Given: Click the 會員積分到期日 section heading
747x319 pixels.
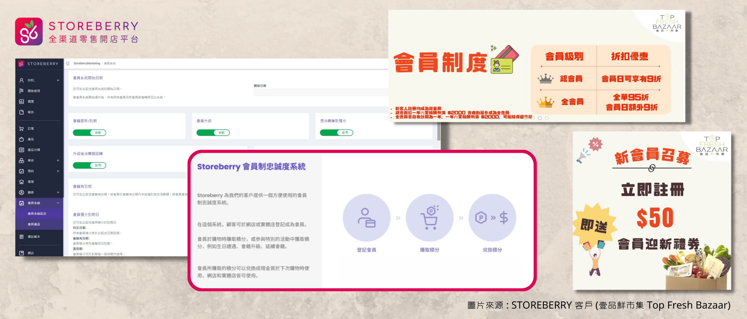Looking at the screenshot, I should pos(86,215).
